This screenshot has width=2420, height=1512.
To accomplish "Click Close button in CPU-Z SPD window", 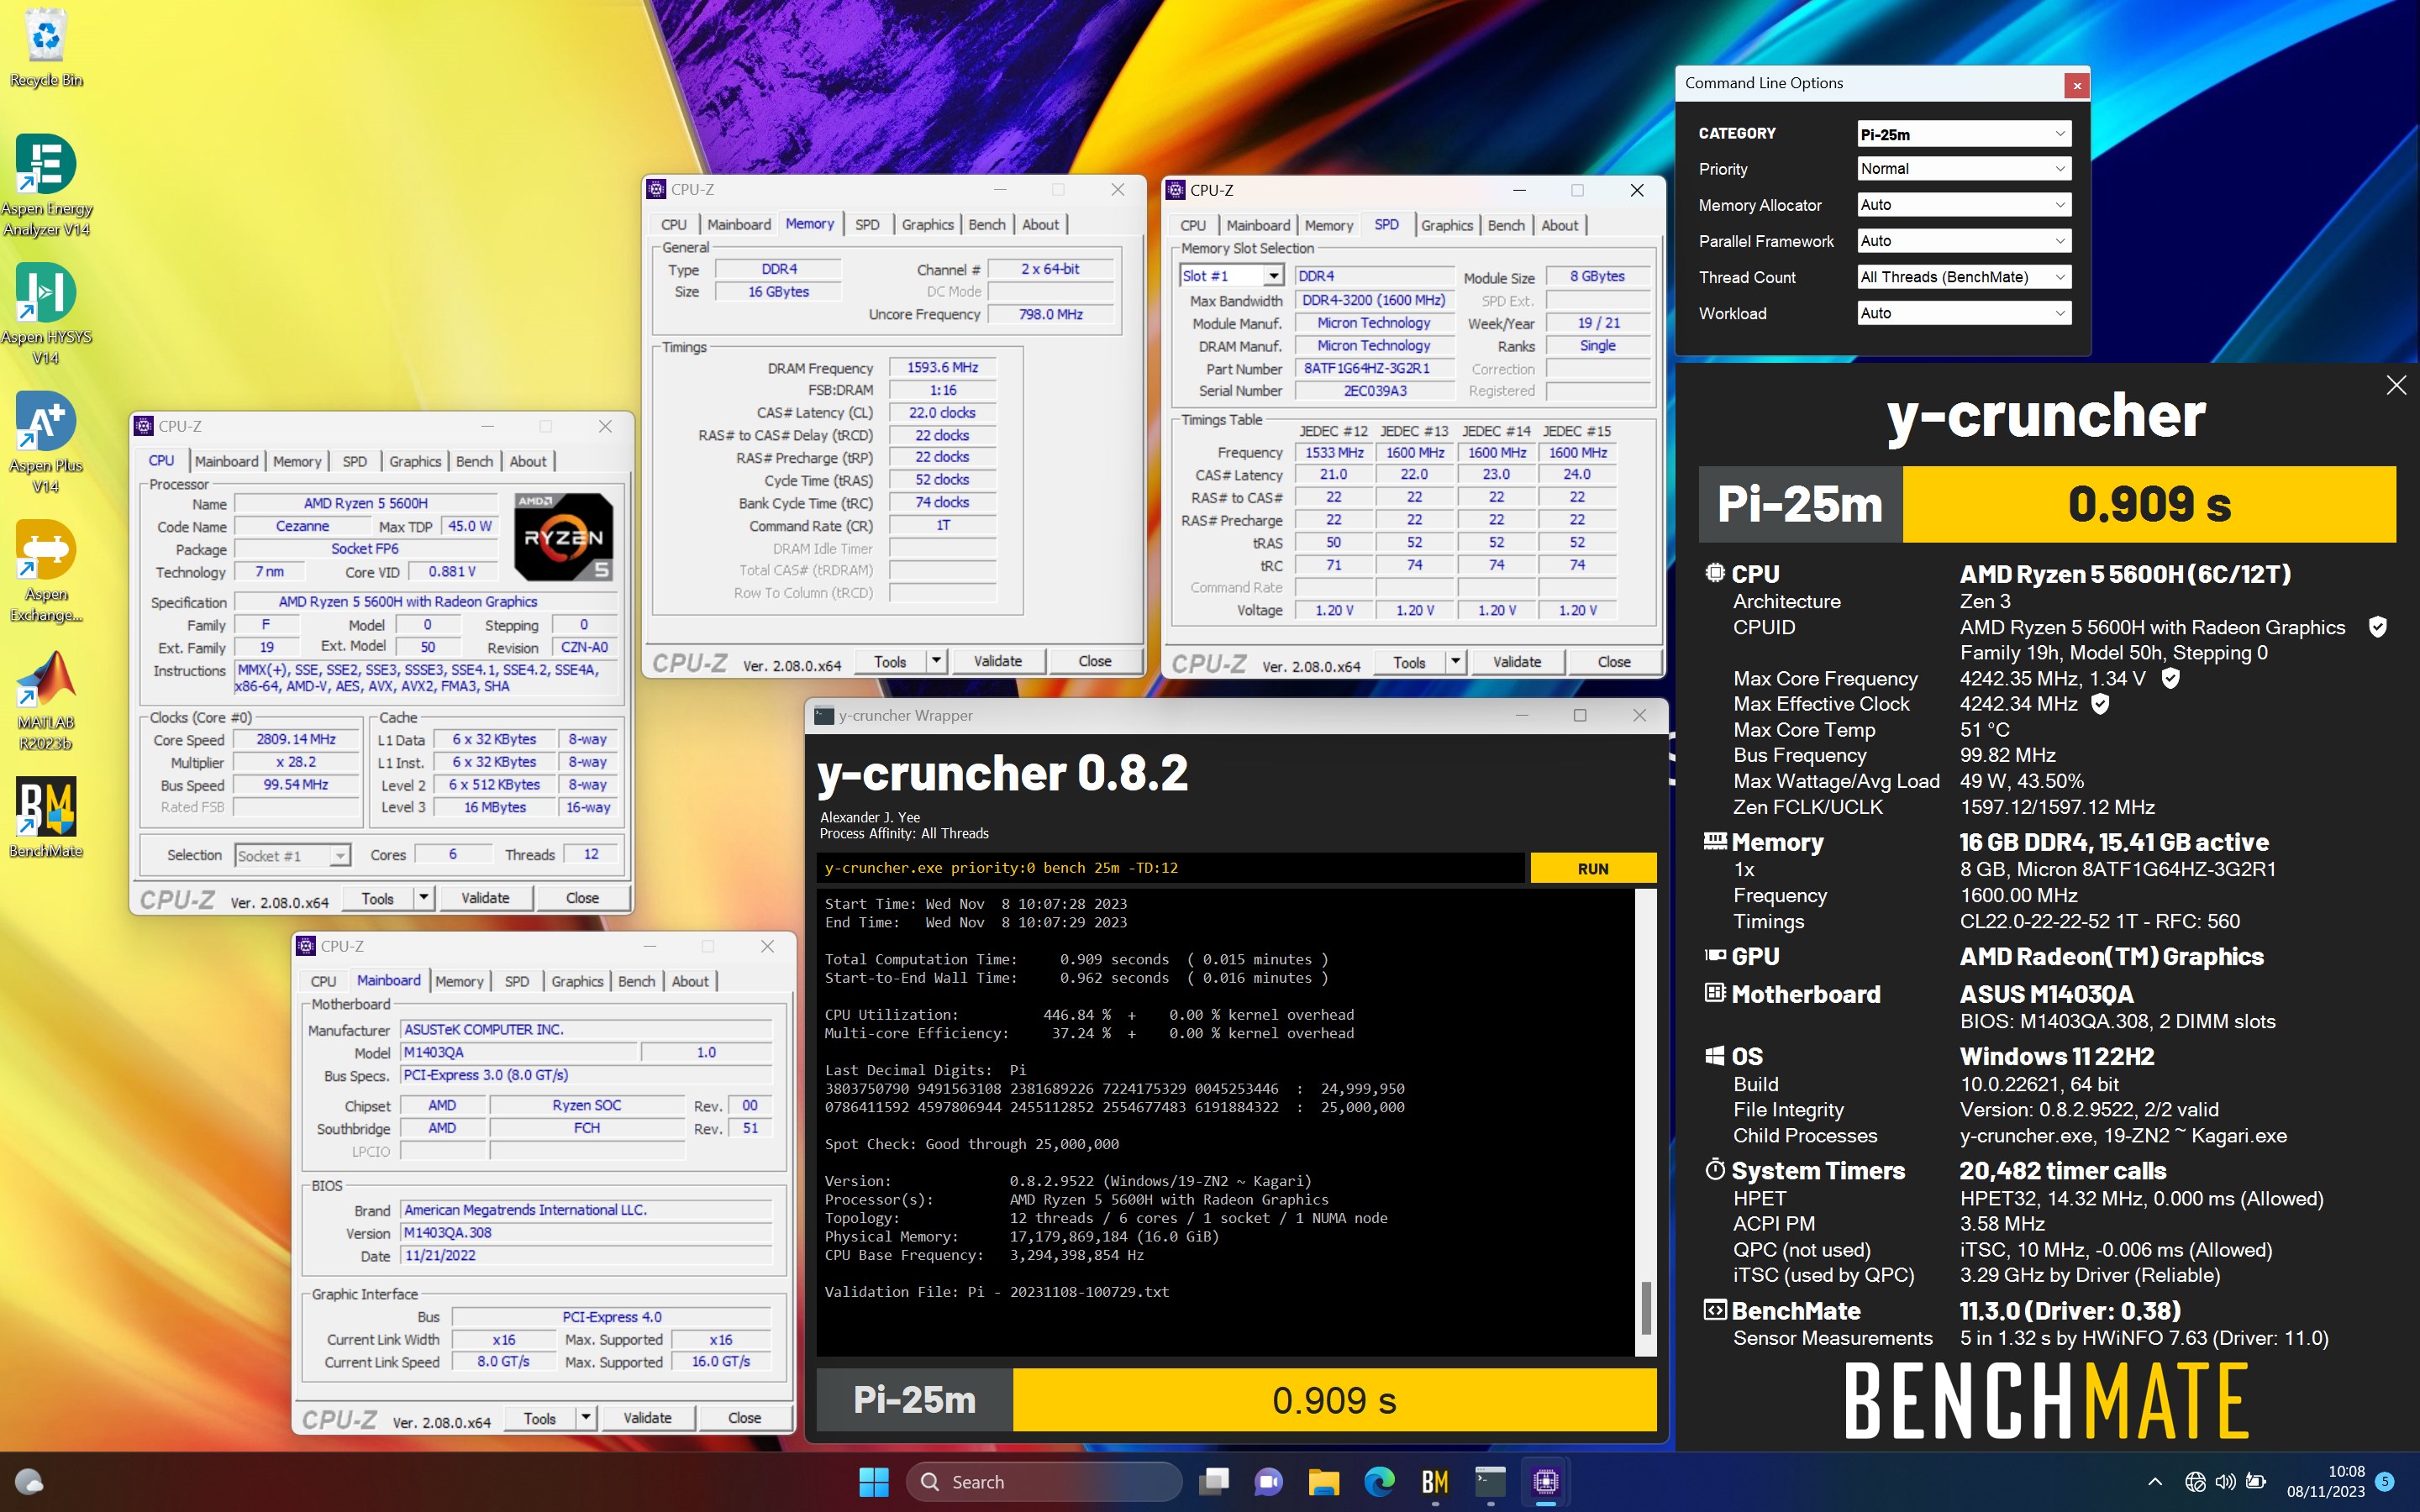I will click(x=1613, y=662).
